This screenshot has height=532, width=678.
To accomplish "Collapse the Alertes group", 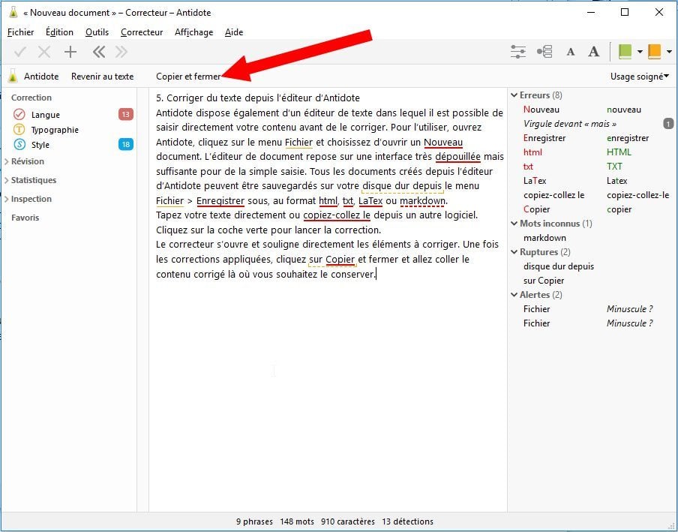I will 514,295.
